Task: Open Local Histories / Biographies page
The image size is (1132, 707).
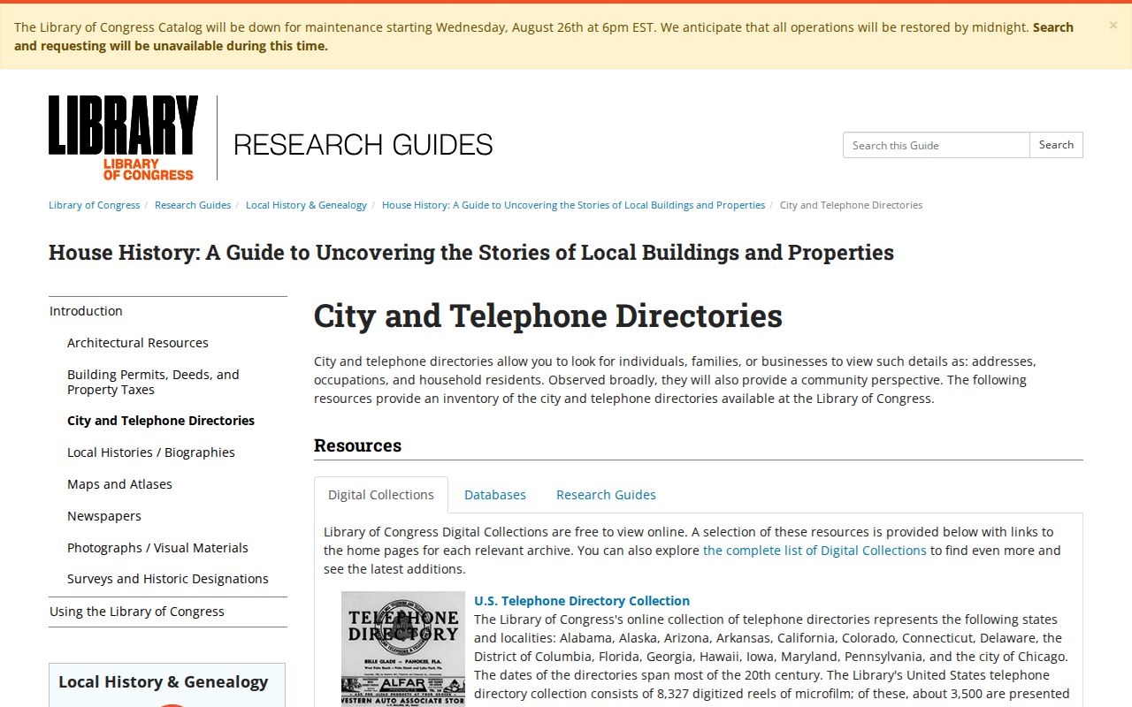Action: pyautogui.click(x=151, y=452)
